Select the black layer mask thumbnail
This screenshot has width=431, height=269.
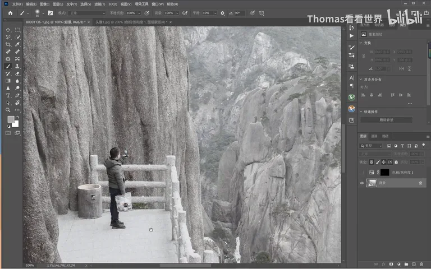(384, 173)
